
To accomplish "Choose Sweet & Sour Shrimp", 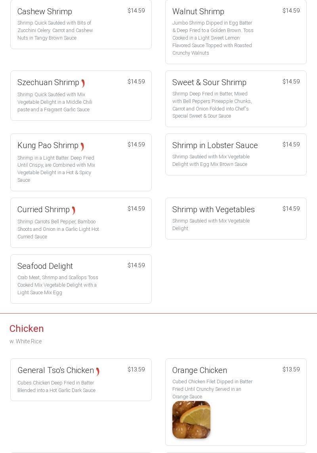I will coord(236,99).
